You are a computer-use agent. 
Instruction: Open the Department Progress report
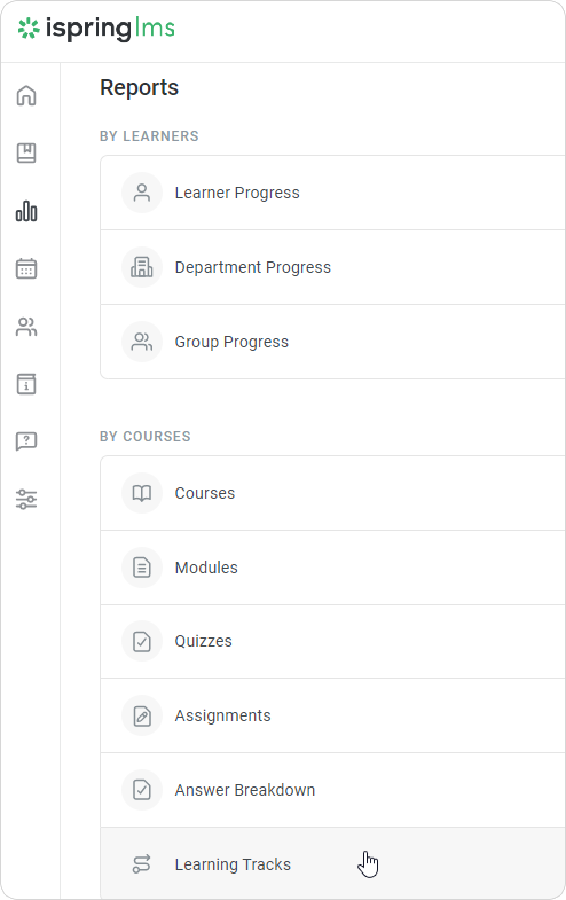253,268
